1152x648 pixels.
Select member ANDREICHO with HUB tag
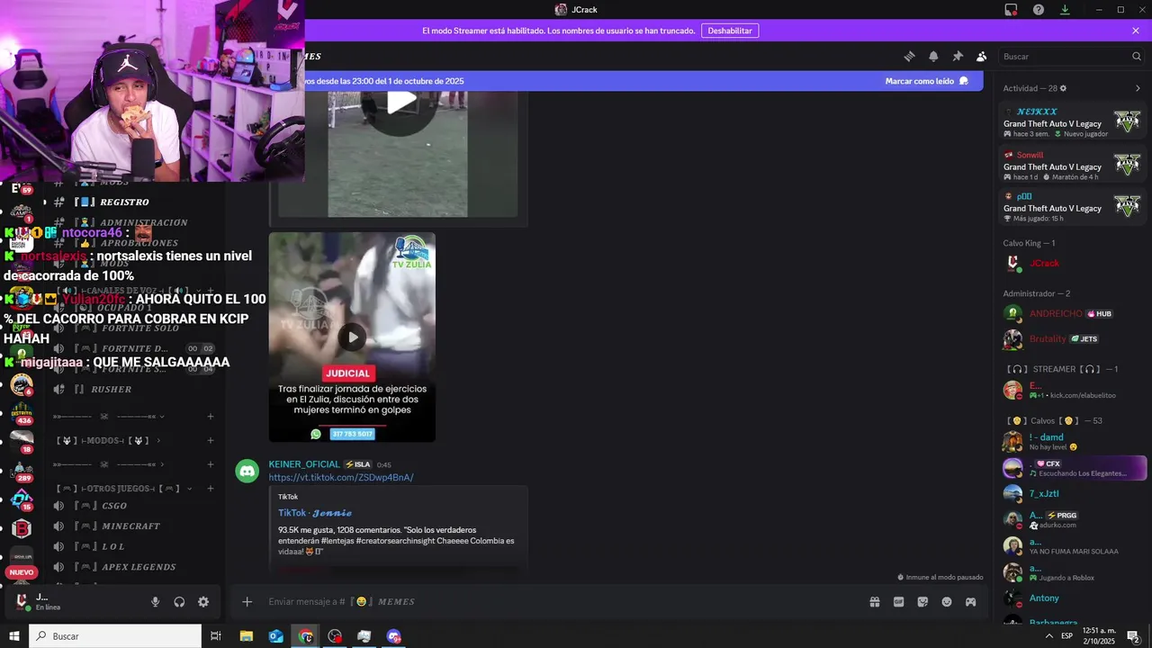pos(1073,313)
